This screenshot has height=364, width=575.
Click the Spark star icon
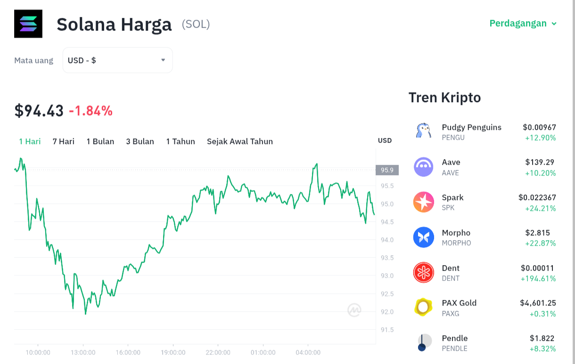(423, 202)
